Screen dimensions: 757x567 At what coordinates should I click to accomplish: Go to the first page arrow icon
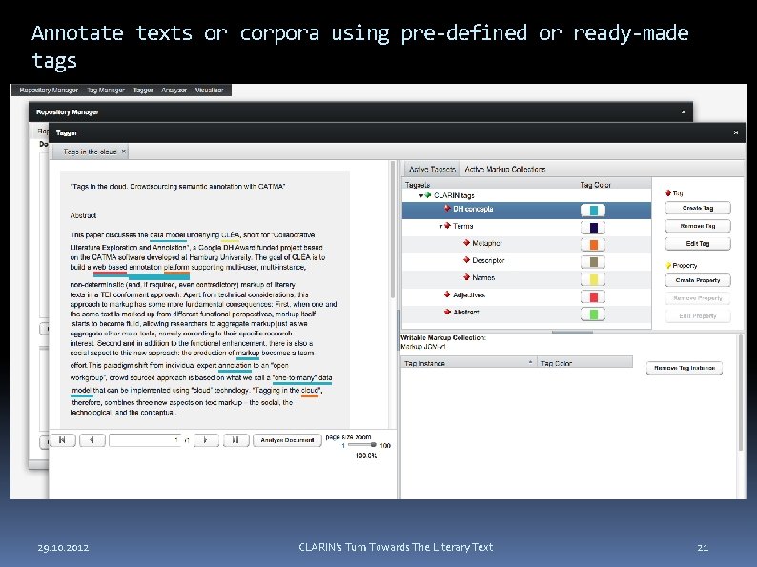click(62, 440)
